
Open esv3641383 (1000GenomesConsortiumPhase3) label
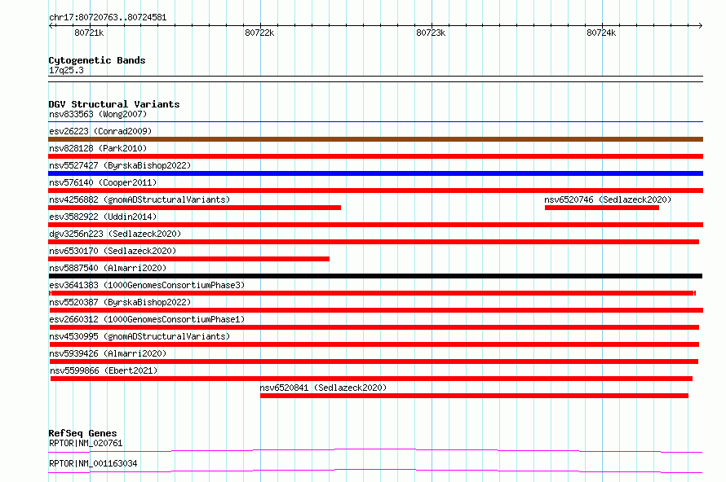pyautogui.click(x=147, y=285)
